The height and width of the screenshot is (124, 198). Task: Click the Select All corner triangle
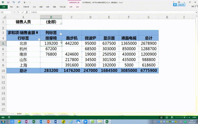pos(4,17)
